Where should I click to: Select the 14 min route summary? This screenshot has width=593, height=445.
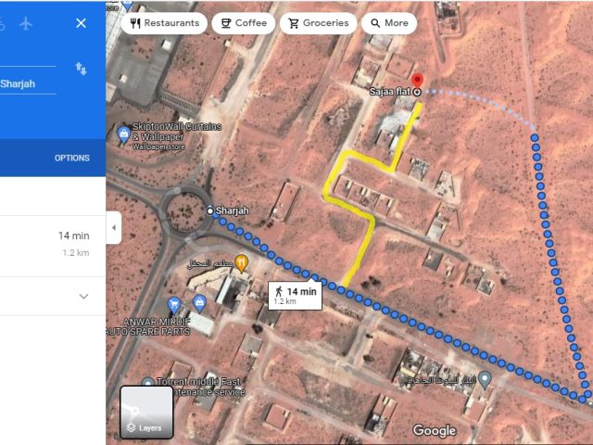click(53, 246)
